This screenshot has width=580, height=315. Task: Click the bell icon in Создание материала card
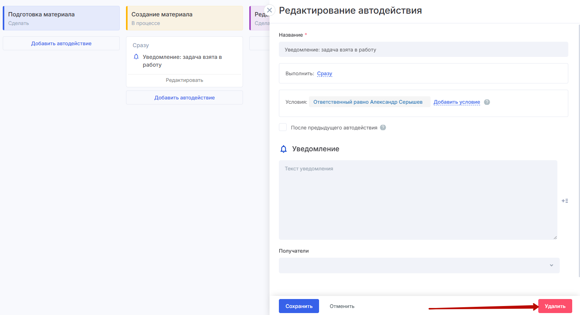pyautogui.click(x=136, y=57)
